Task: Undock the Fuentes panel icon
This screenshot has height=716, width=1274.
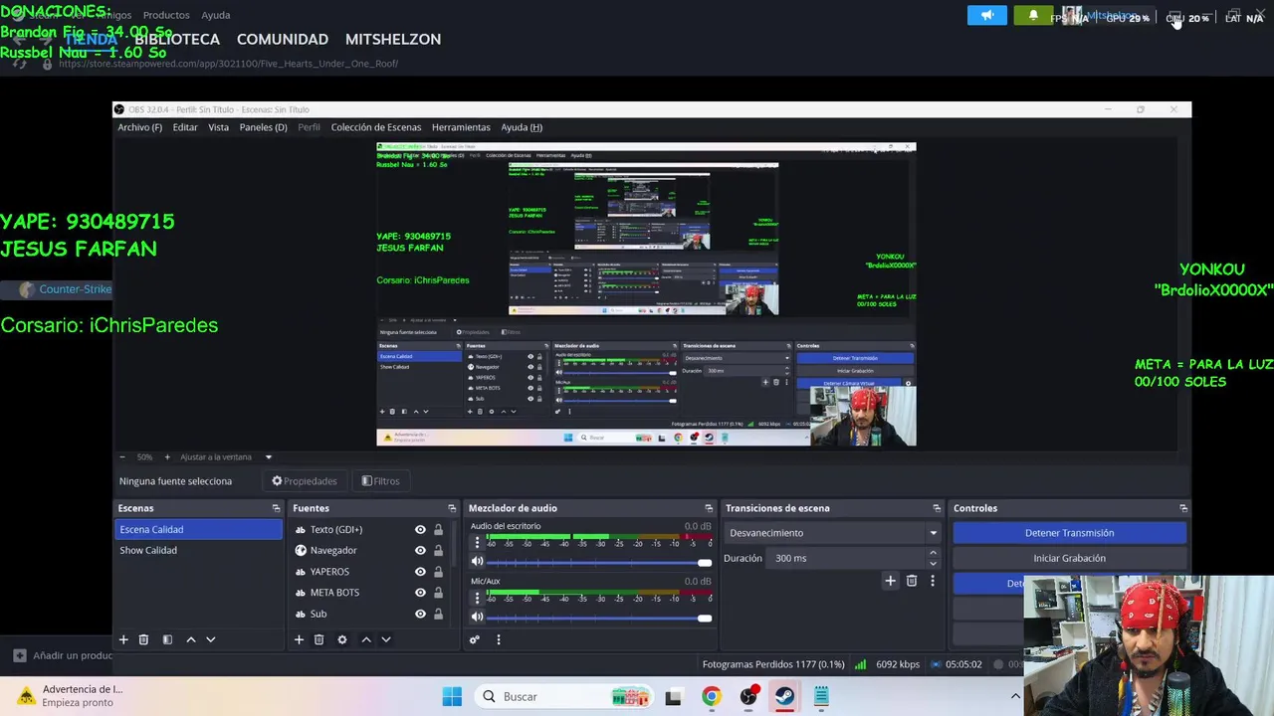Action: click(x=452, y=508)
